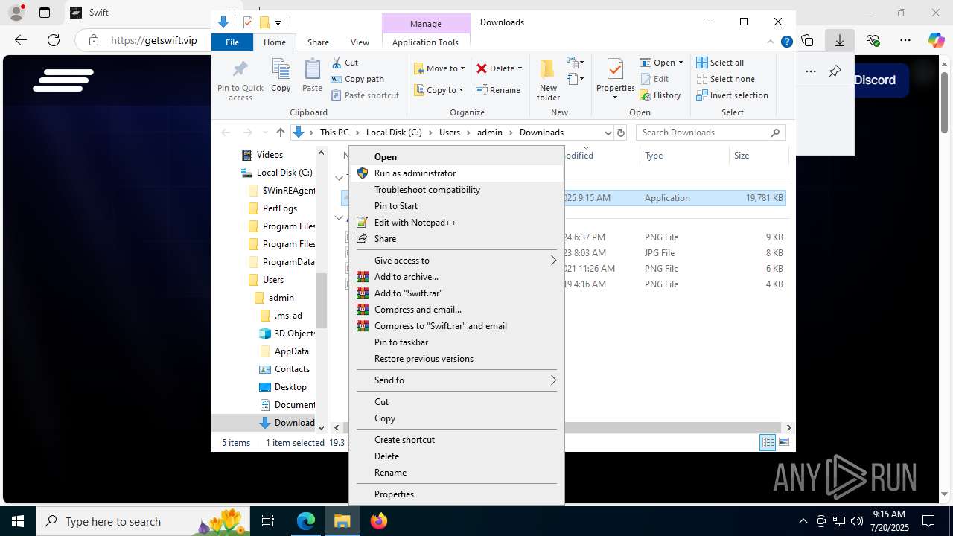Click Pin to Quick access ribbon icon
This screenshot has height=536, width=953.
[x=240, y=80]
